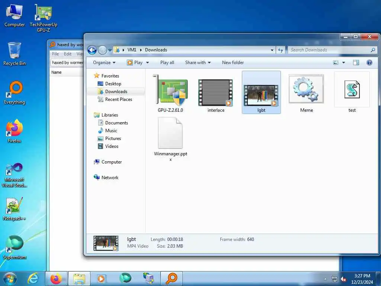Viewport: 381px width, 286px height.
Task: Launch Internet Explorer from taskbar
Action: coord(33,279)
